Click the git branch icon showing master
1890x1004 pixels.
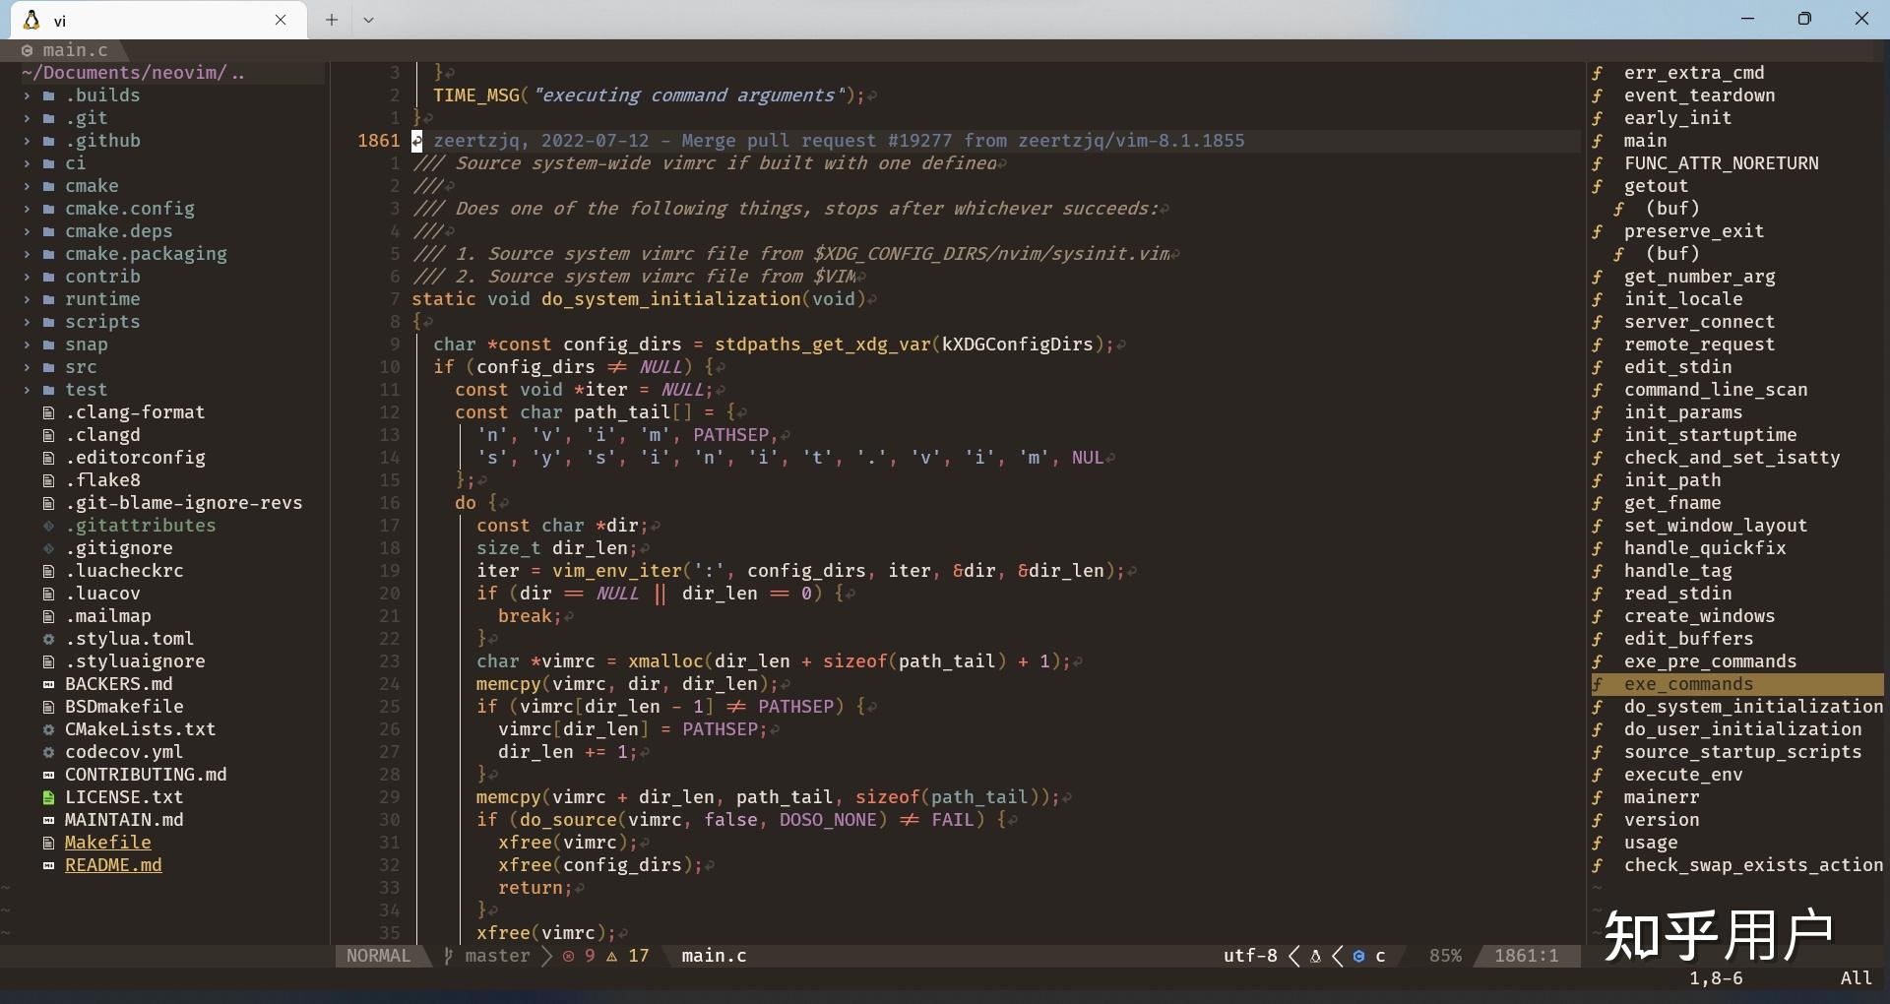click(x=448, y=956)
